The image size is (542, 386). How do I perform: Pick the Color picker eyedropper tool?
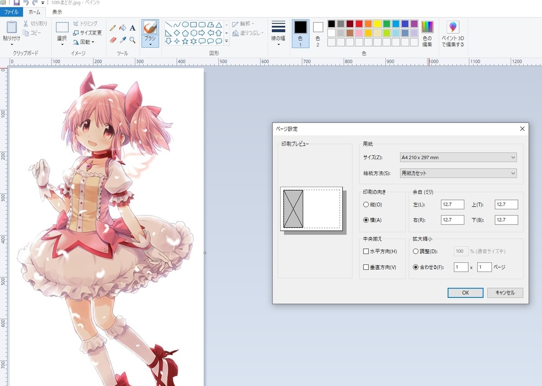click(x=122, y=40)
